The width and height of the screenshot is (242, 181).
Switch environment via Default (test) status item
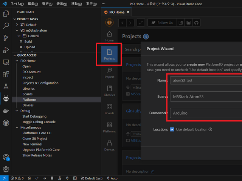click(x=92, y=178)
